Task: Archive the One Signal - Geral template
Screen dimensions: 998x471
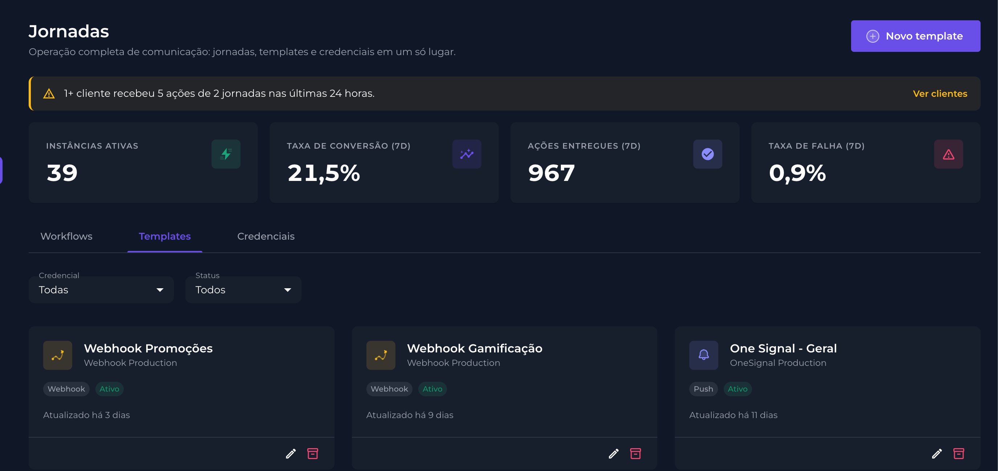Action: (958, 454)
